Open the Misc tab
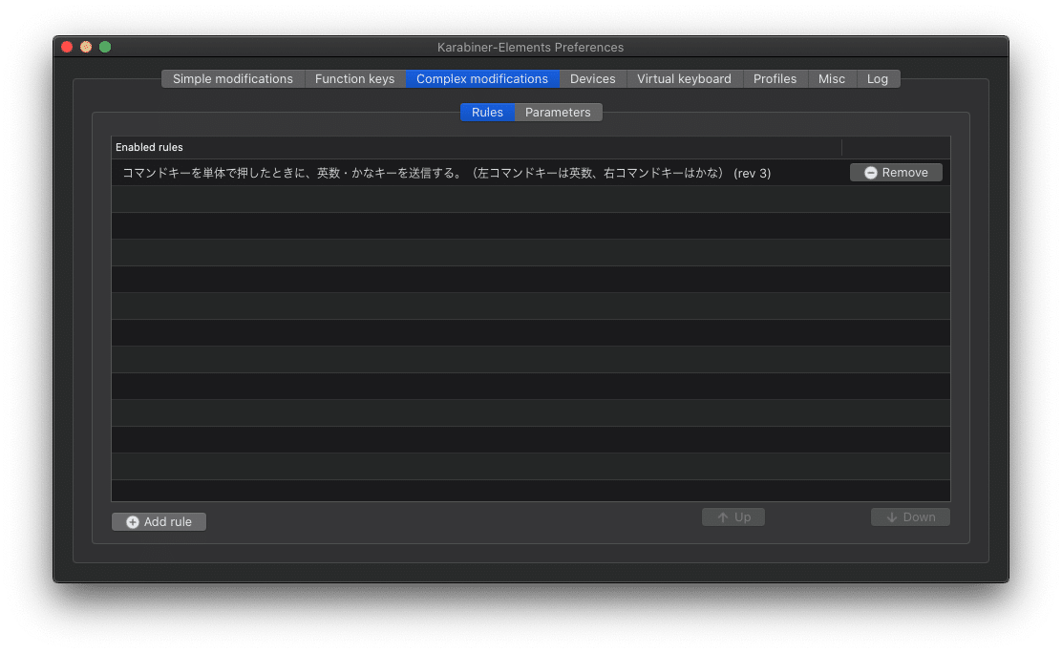 [832, 78]
